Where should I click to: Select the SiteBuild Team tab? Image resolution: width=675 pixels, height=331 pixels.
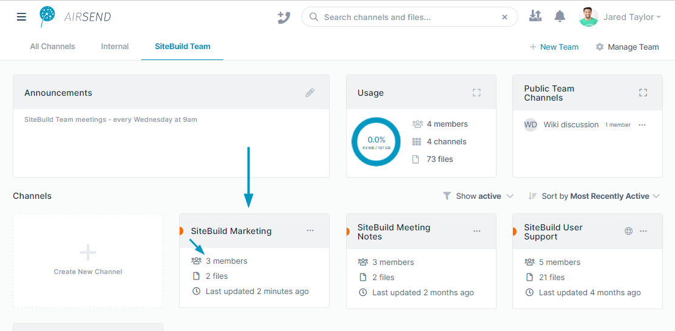coord(183,47)
